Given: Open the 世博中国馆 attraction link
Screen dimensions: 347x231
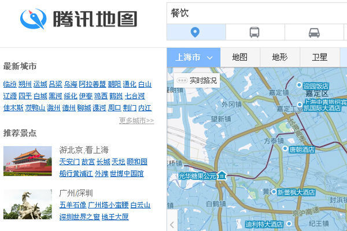Looking at the screenshot, I should [127, 174].
